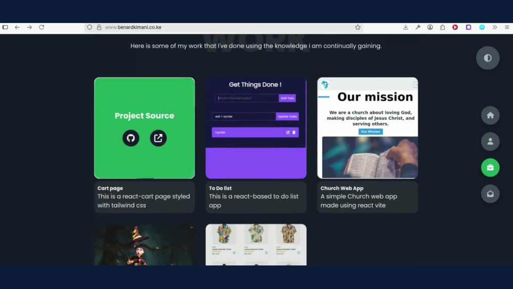This screenshot has width=513, height=289.
Task: Select the green Portfolio briefcase icon
Action: (x=490, y=167)
